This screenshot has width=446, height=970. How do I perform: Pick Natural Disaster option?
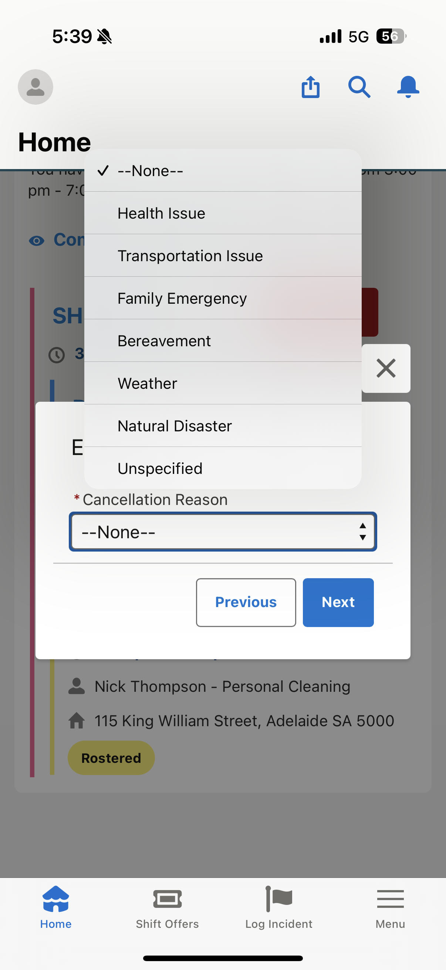click(x=223, y=426)
